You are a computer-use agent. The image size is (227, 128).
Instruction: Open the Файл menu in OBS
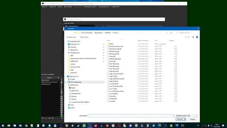coord(44,7)
